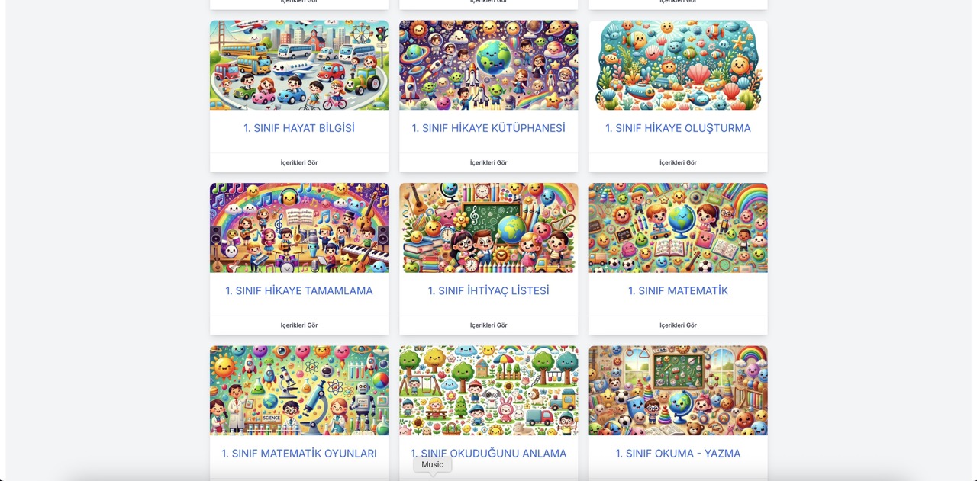Open 1. SINIF MATEMATİK OYUNLARI title link
Image resolution: width=977 pixels, height=481 pixels.
[x=299, y=454]
